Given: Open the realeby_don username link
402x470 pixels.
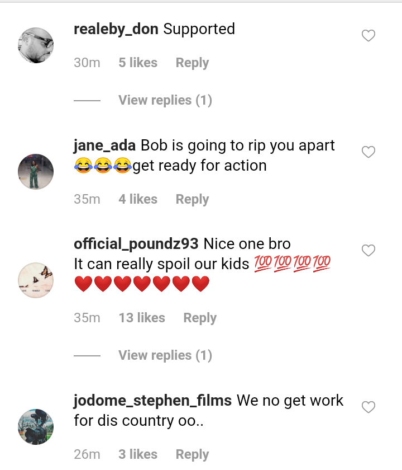Looking at the screenshot, I should click(x=116, y=29).
